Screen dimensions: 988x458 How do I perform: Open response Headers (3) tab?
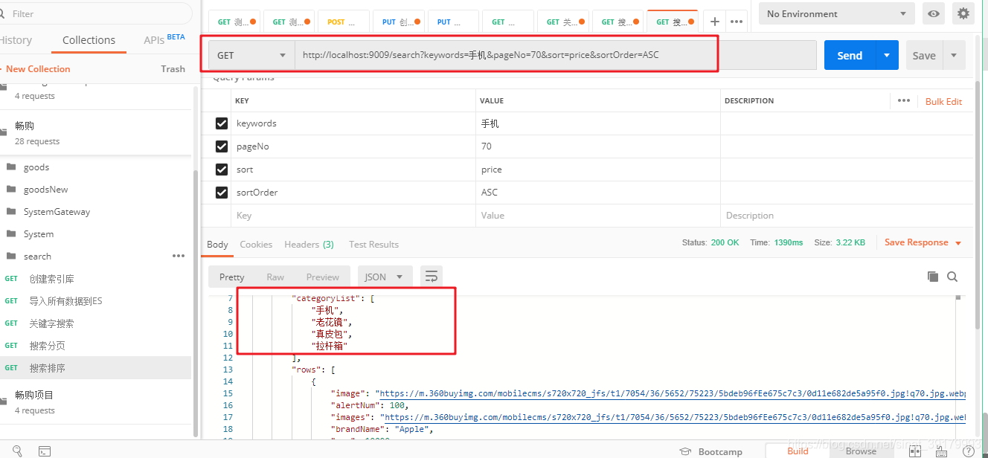click(x=309, y=244)
